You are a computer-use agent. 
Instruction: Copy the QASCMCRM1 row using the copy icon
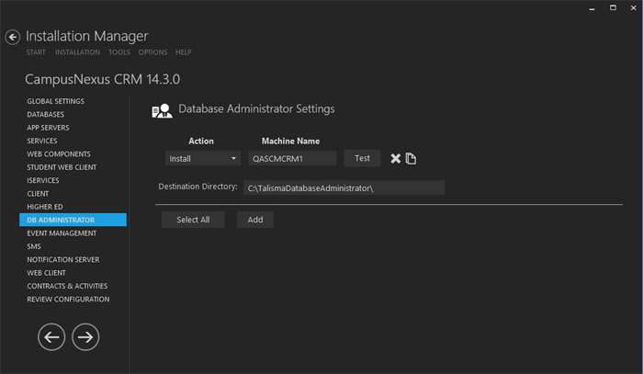[411, 158]
